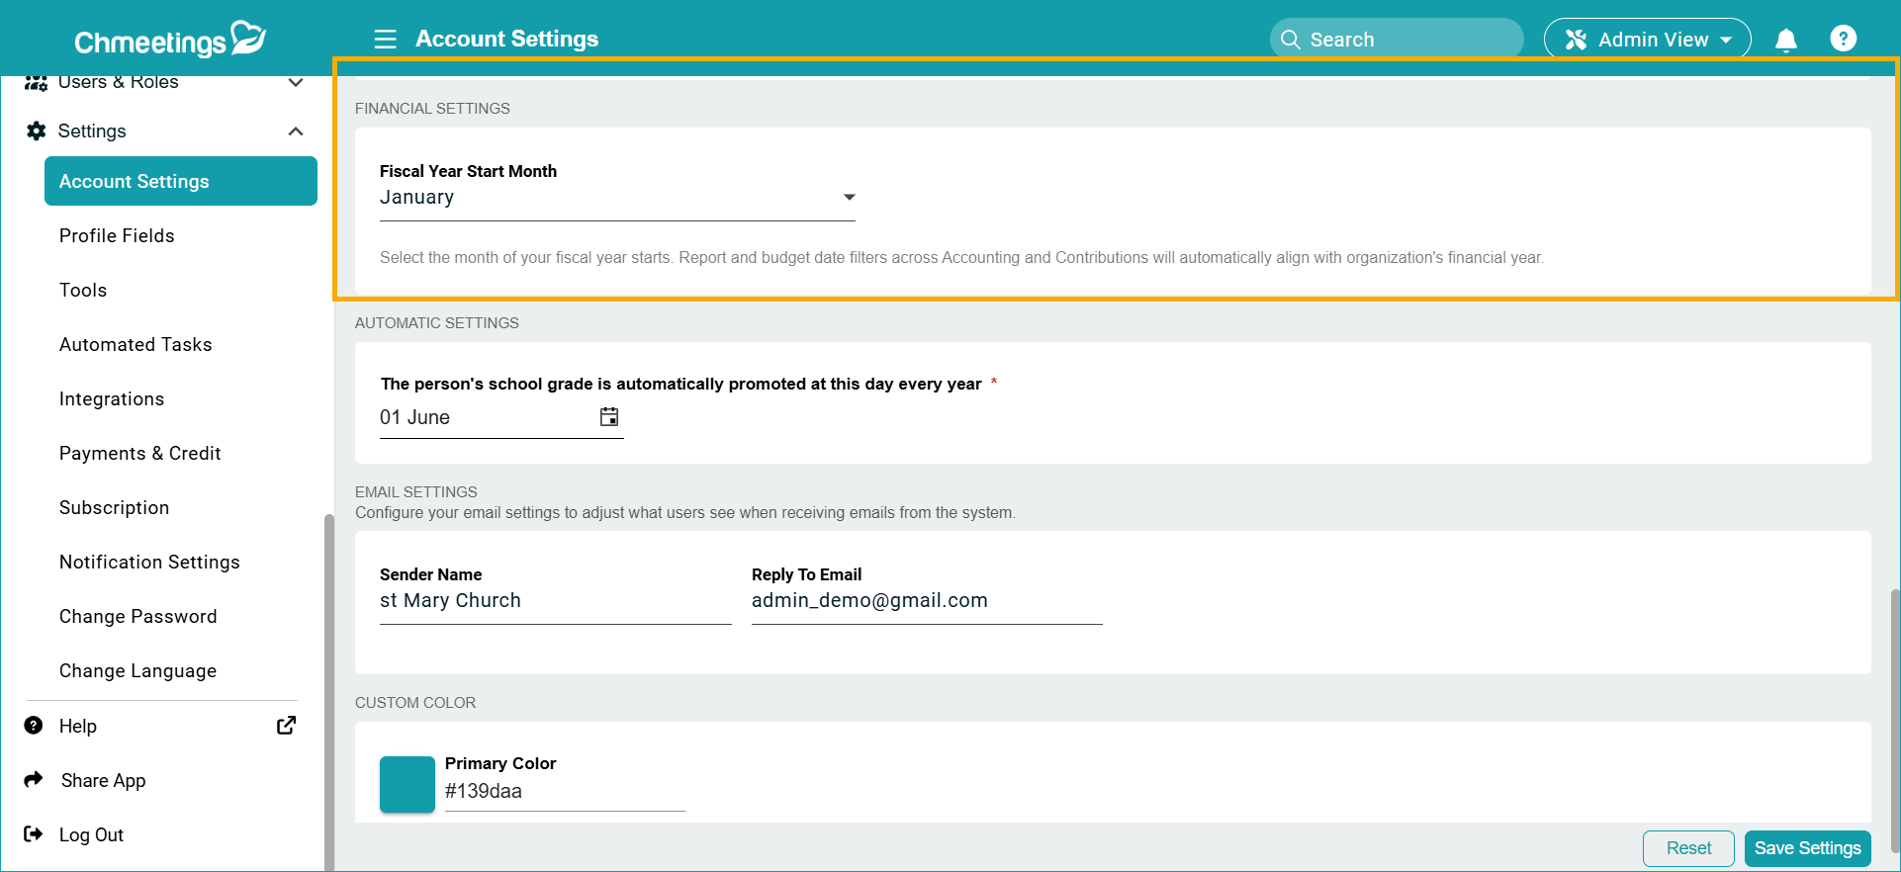Open the Tools page
Screen dimensions: 1901x872
83,290
